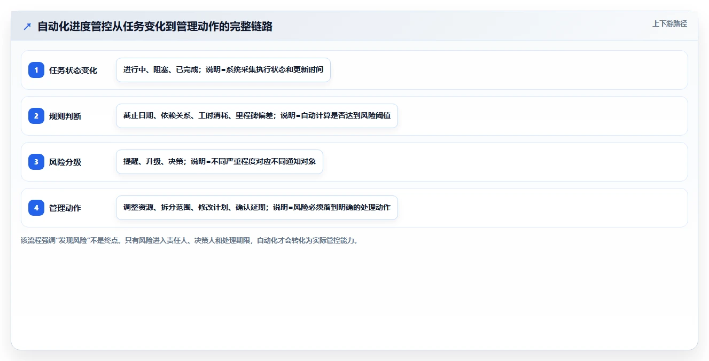Select step badge number 2

[x=36, y=116]
